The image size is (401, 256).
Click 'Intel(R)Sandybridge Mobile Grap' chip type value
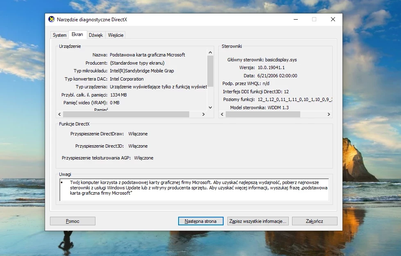(x=142, y=71)
